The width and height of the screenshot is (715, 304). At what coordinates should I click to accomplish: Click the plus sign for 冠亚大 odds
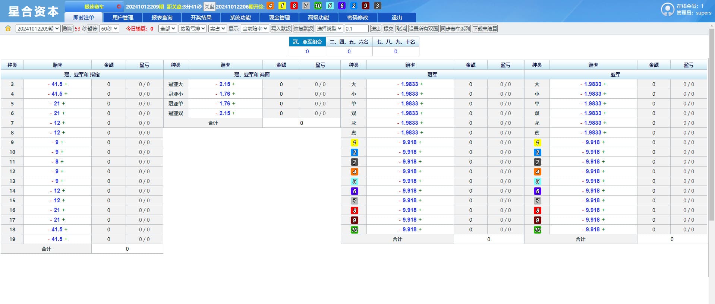234,84
